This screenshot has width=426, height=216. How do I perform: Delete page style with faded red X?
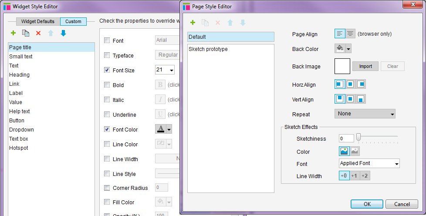point(218,23)
